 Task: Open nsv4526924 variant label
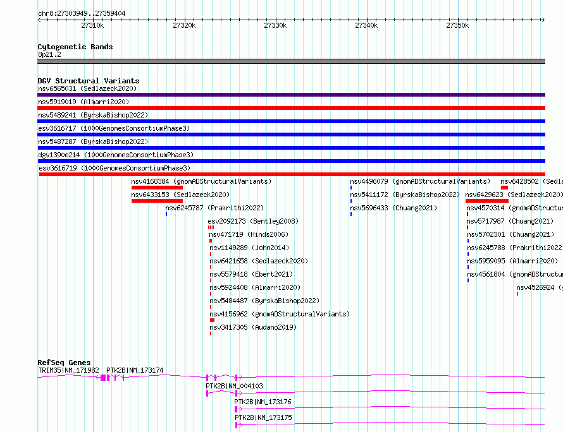tap(540, 287)
